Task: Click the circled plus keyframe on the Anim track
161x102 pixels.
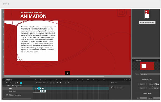Action: (x=43, y=88)
